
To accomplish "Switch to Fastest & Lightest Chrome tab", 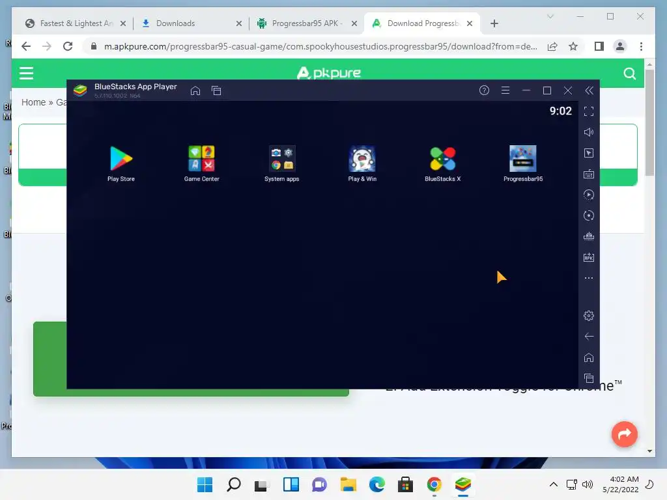I will [76, 23].
